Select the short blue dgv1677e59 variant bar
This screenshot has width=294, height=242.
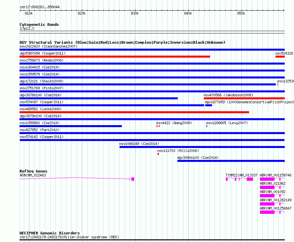(208, 105)
